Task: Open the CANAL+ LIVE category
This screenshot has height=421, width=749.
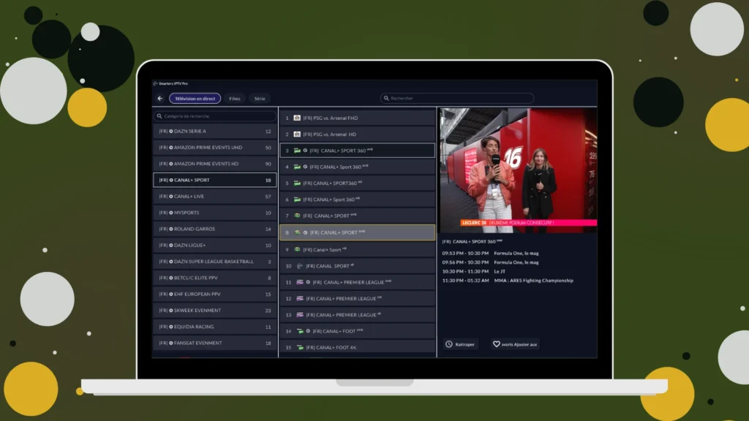Action: [214, 196]
